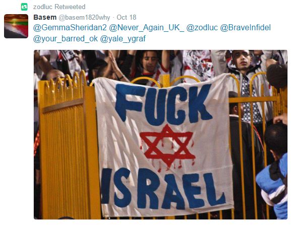
Task: Enlarge the attached tweet photo
Action: point(160,135)
